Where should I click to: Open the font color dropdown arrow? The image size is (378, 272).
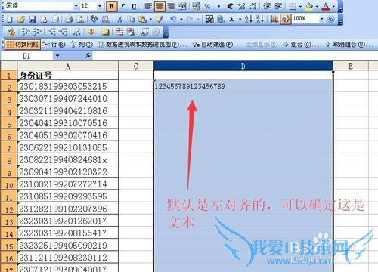click(333, 6)
